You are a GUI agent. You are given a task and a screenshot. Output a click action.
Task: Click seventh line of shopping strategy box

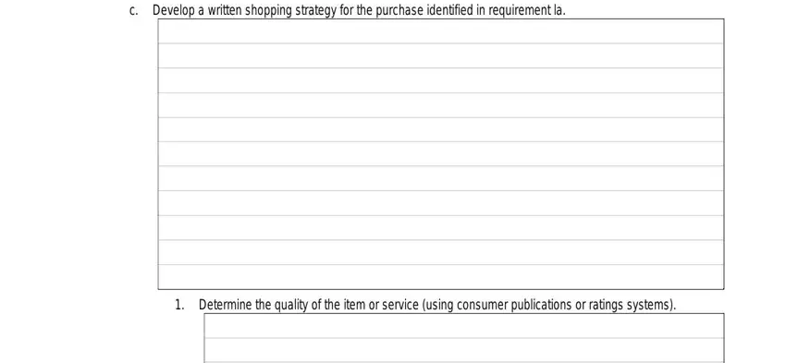point(440,178)
